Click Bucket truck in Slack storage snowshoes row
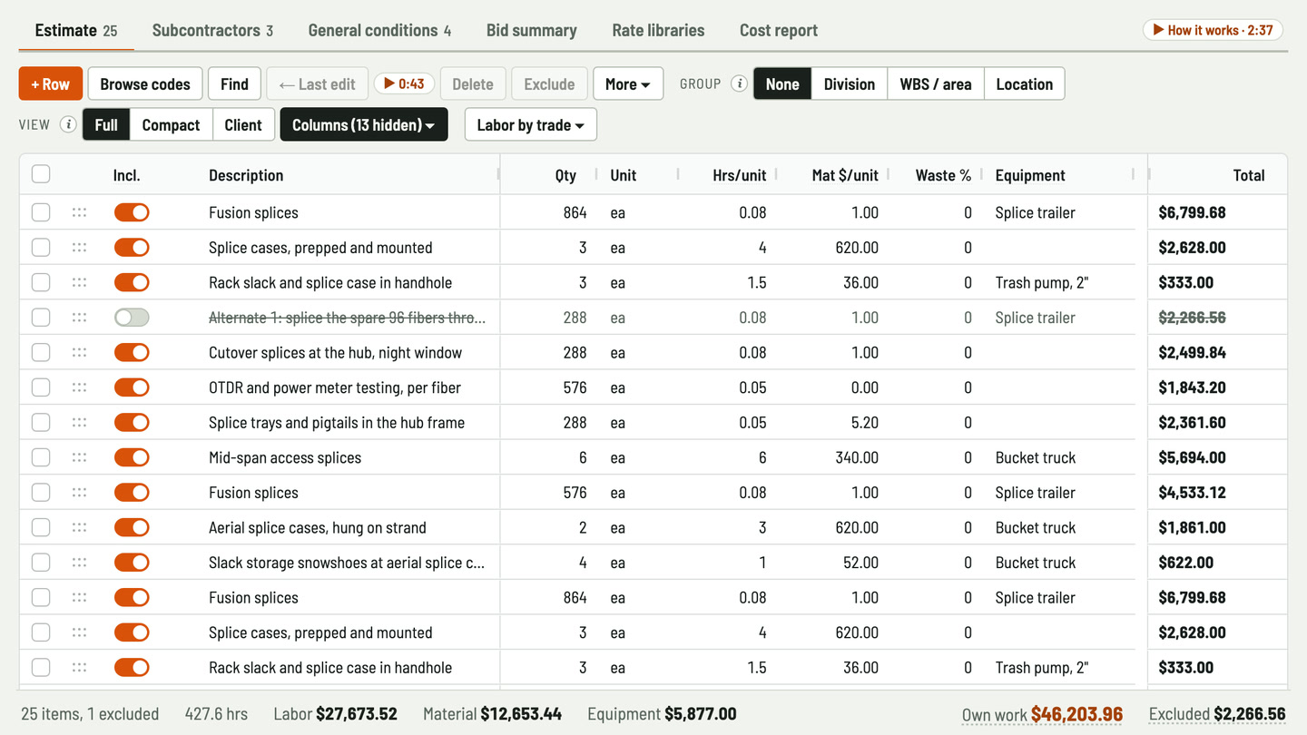The image size is (1307, 735). [1036, 563]
